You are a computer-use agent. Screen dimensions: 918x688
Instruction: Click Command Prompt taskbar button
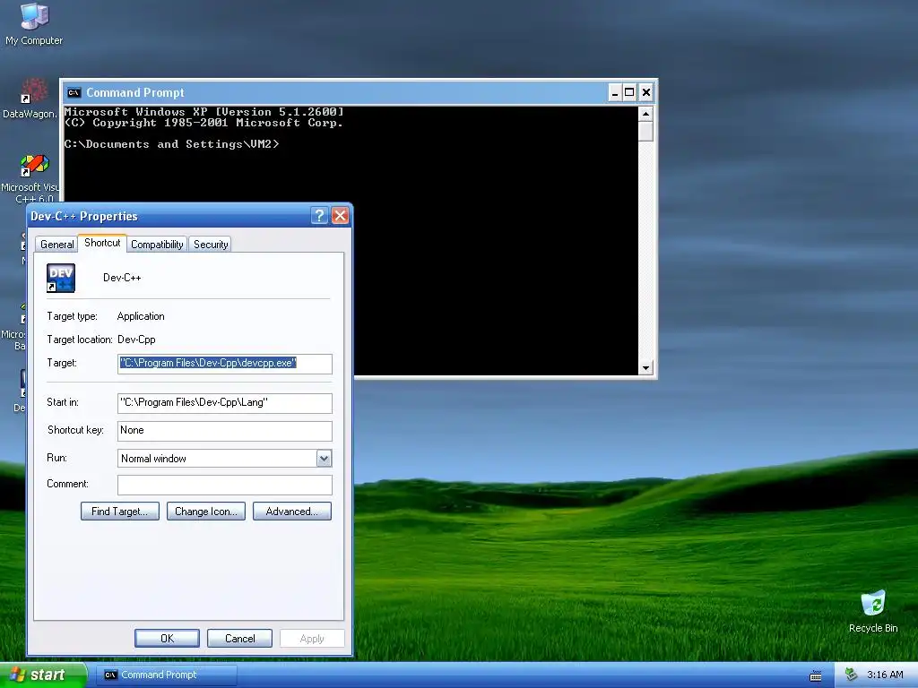click(167, 675)
